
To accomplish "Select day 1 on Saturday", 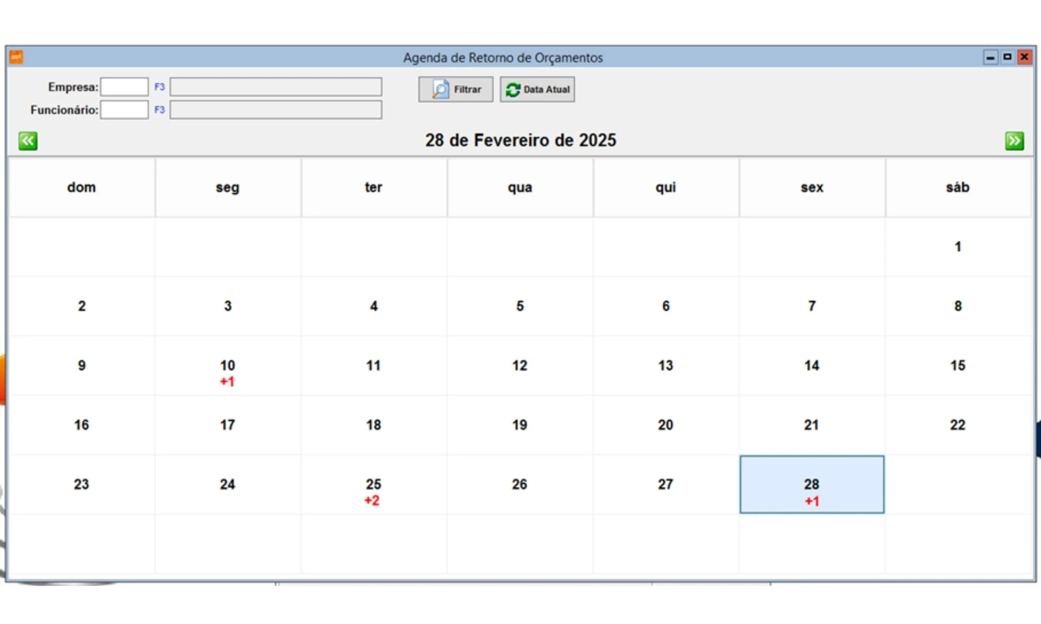I will coord(958,246).
